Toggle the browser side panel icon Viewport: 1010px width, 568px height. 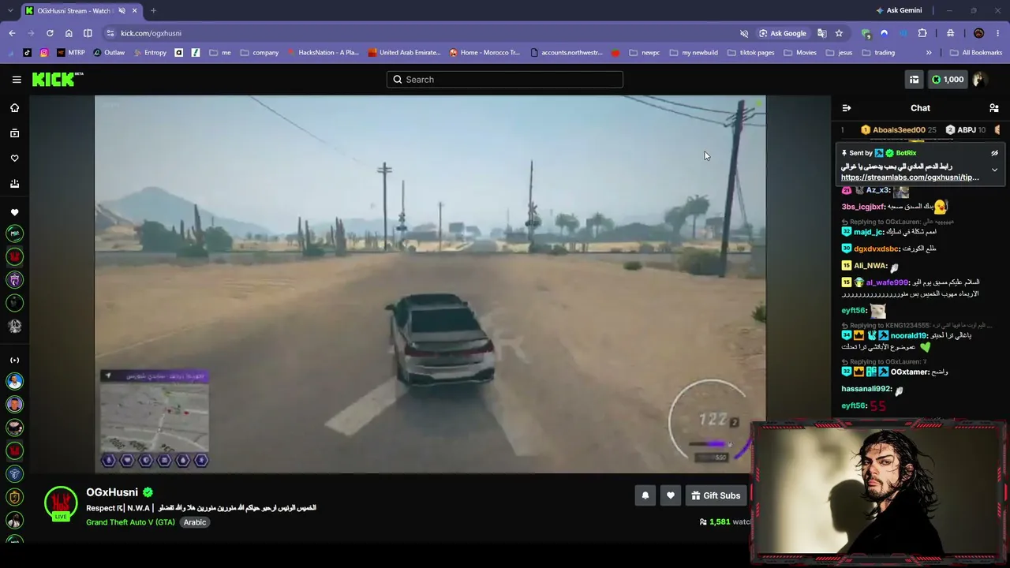coord(88,33)
